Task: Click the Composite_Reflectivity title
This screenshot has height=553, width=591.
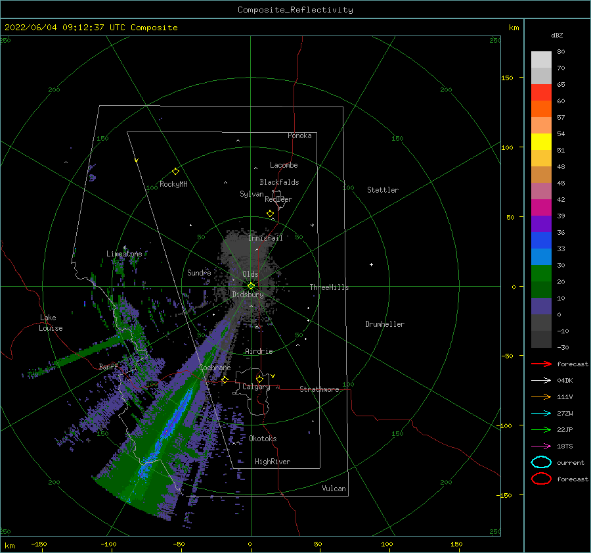Action: click(295, 10)
